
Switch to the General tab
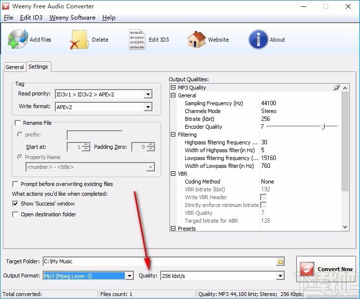[15, 67]
